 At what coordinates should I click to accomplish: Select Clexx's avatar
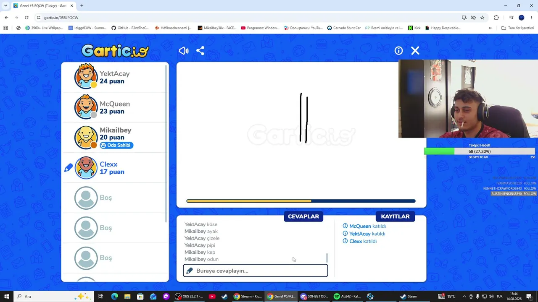click(86, 168)
